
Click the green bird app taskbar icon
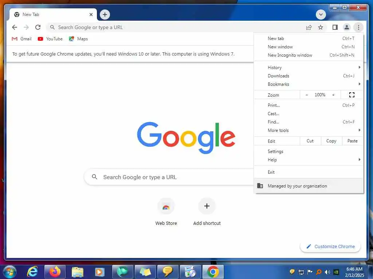tap(122, 272)
